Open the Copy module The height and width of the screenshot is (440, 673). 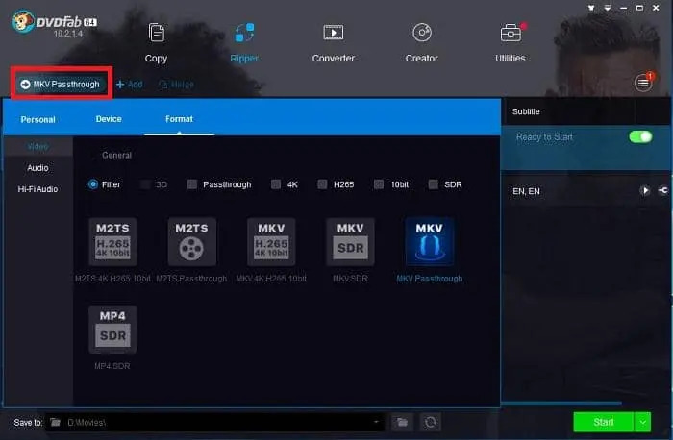[156, 43]
